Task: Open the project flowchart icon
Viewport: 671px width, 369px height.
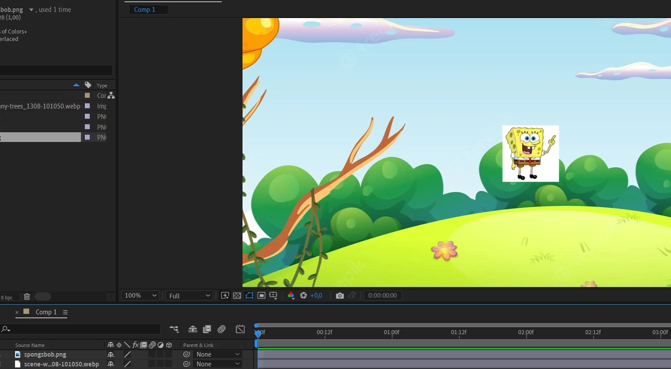Action: click(111, 96)
